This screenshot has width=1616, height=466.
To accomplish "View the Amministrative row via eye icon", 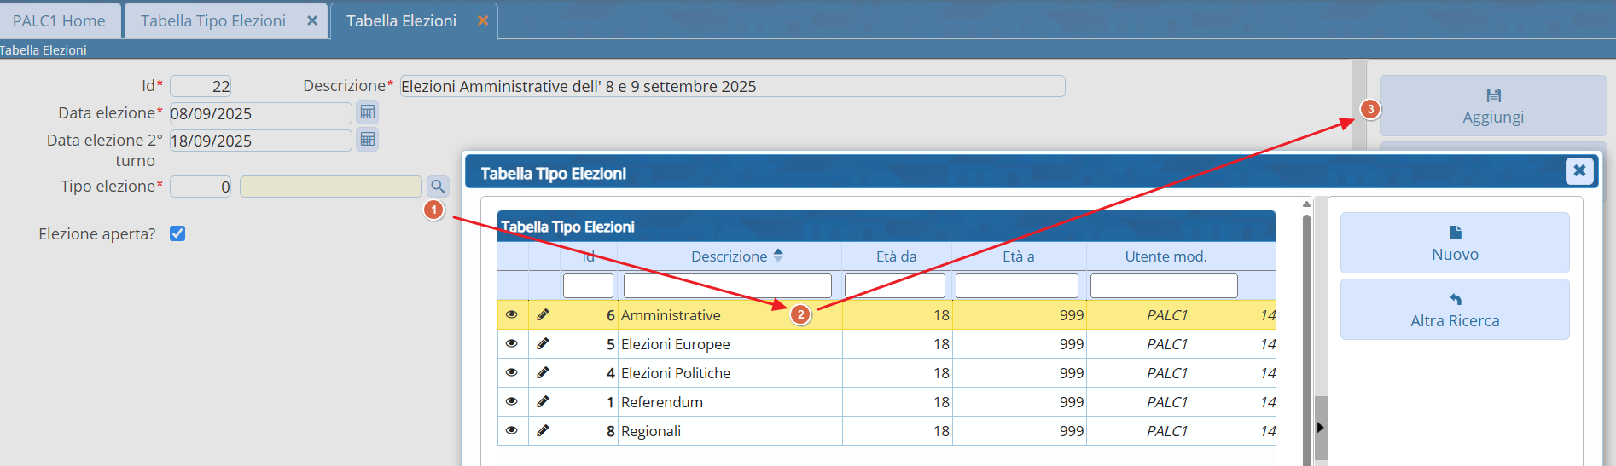I will [512, 314].
